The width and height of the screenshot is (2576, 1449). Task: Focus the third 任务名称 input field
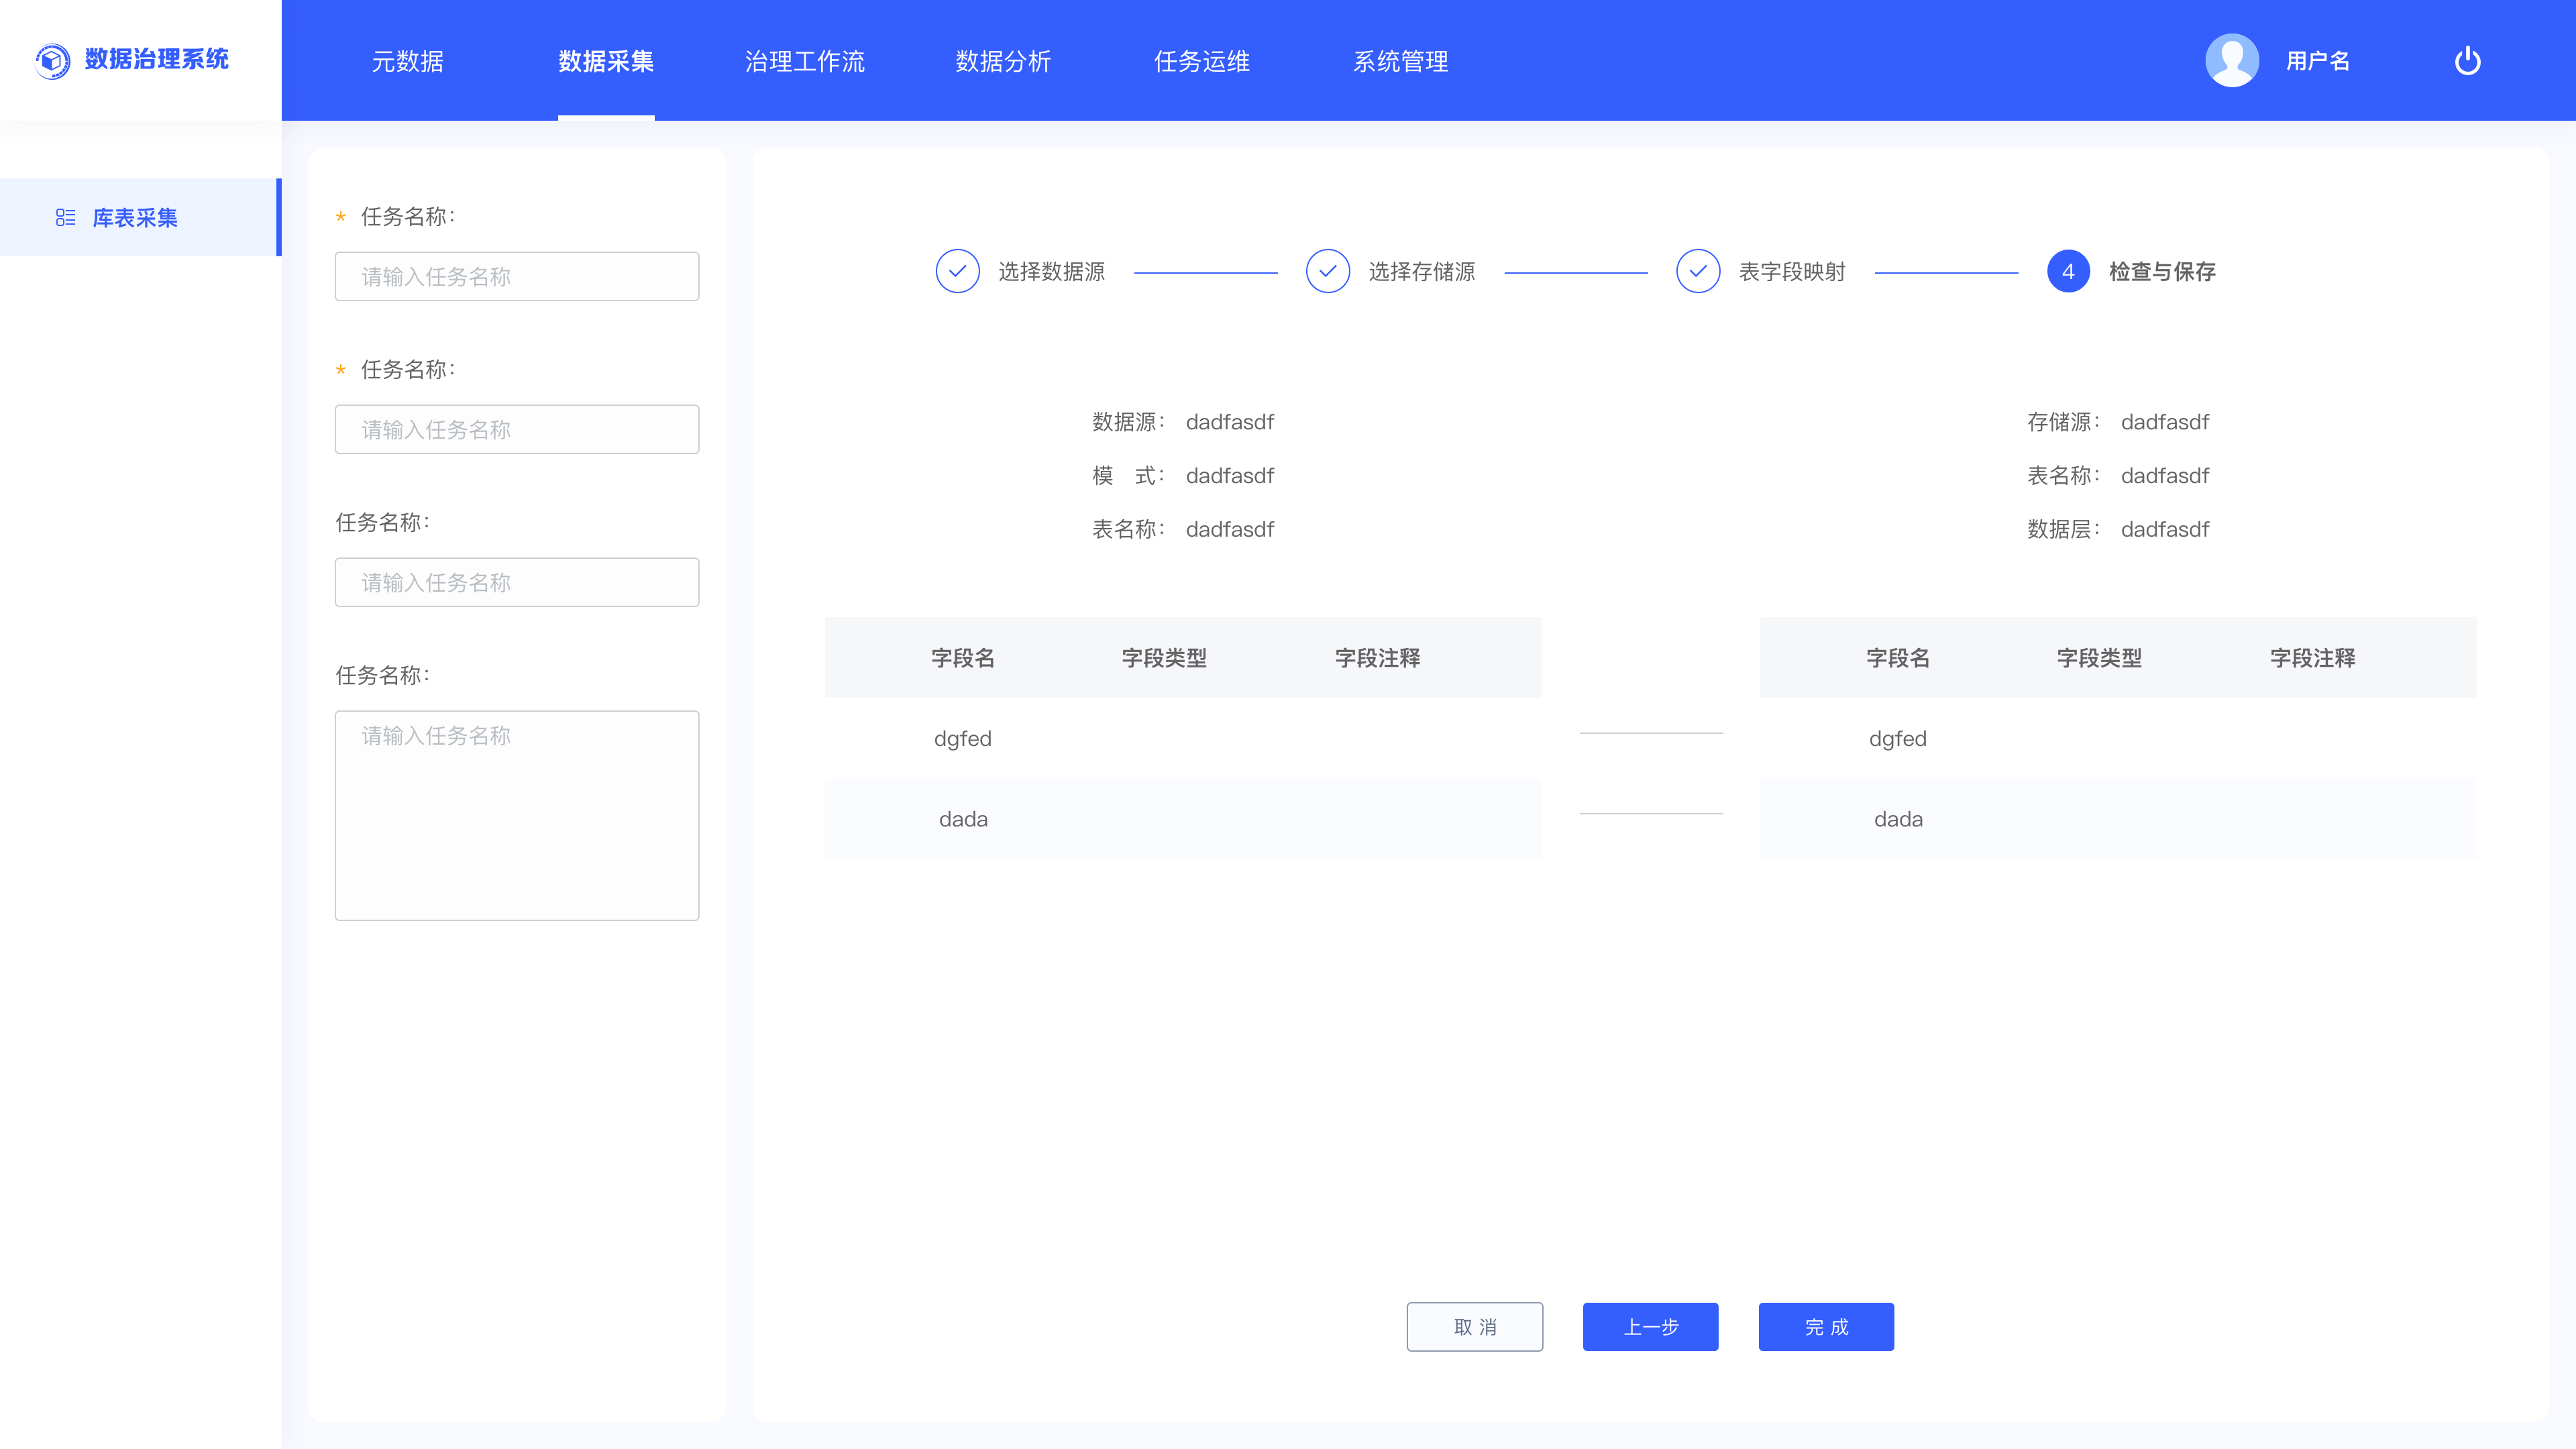pos(517,582)
